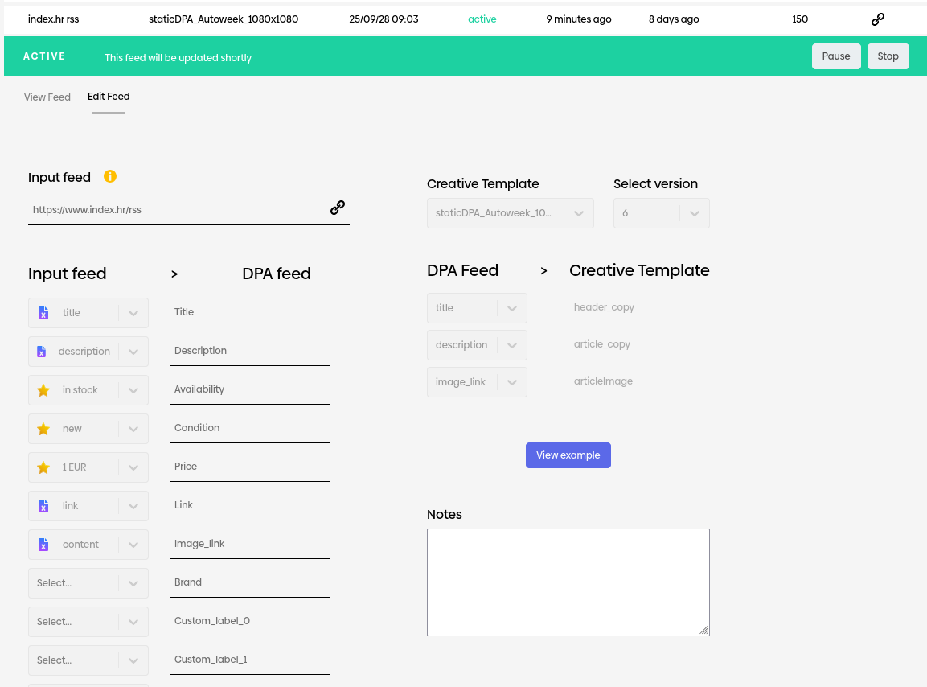This screenshot has width=927, height=687.
Task: Click inside the Notes text area
Action: [568, 581]
